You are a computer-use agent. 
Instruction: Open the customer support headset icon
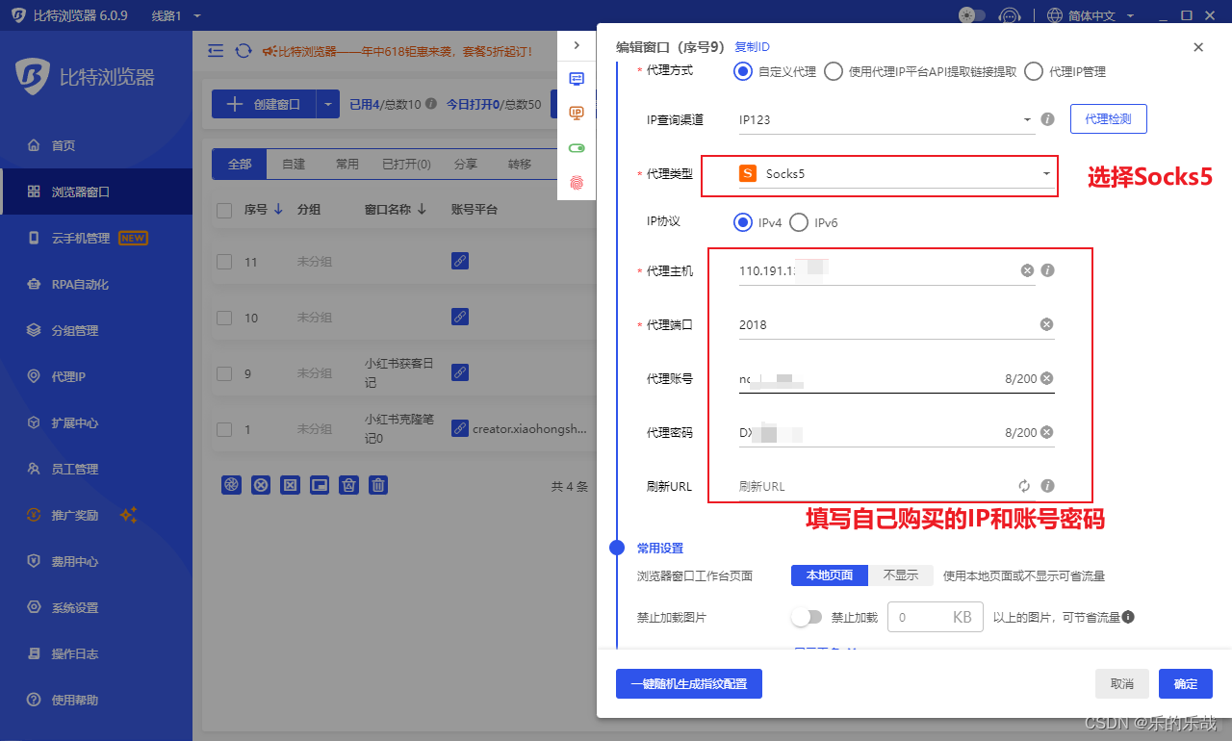pyautogui.click(x=1009, y=15)
